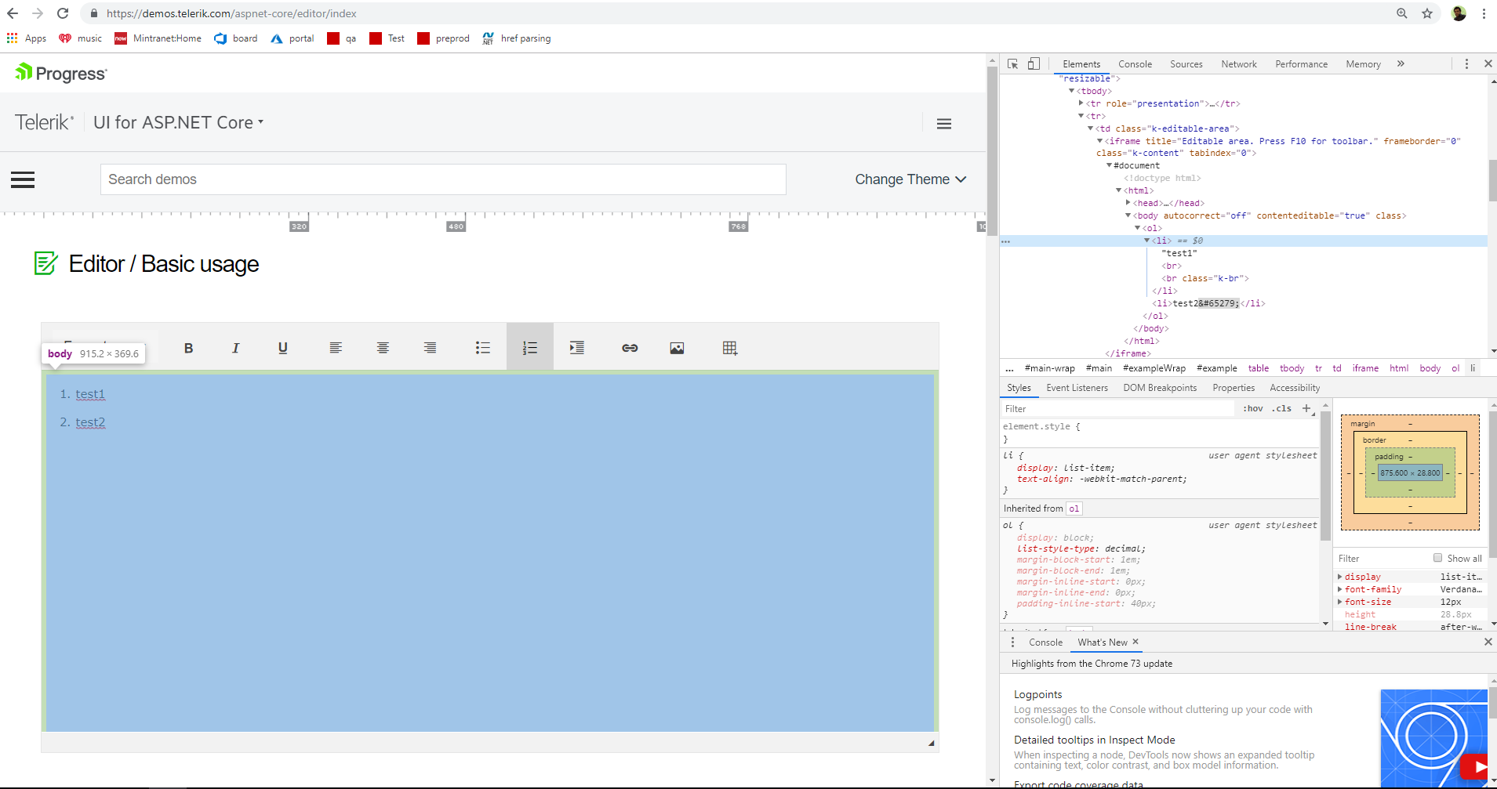This screenshot has height=789, width=1497.
Task: Open the UI for ASP.NET Core product dropdown
Action: (178, 122)
